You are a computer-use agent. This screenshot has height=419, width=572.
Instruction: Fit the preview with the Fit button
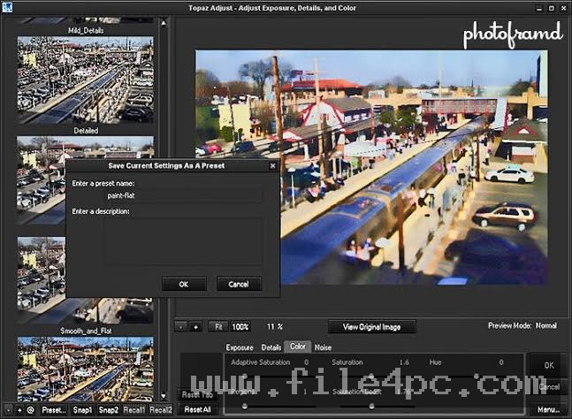coord(218,327)
